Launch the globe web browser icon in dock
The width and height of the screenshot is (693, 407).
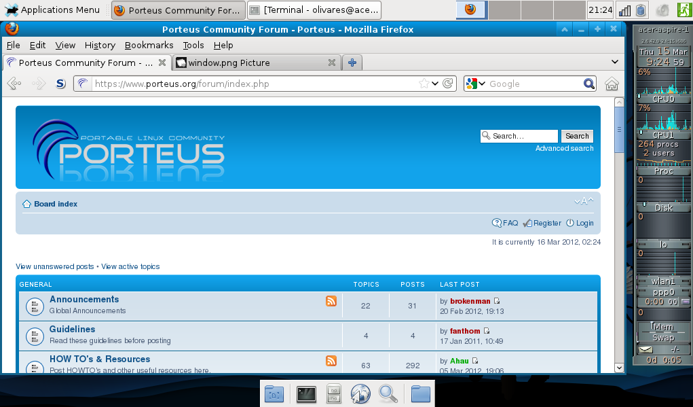click(360, 393)
